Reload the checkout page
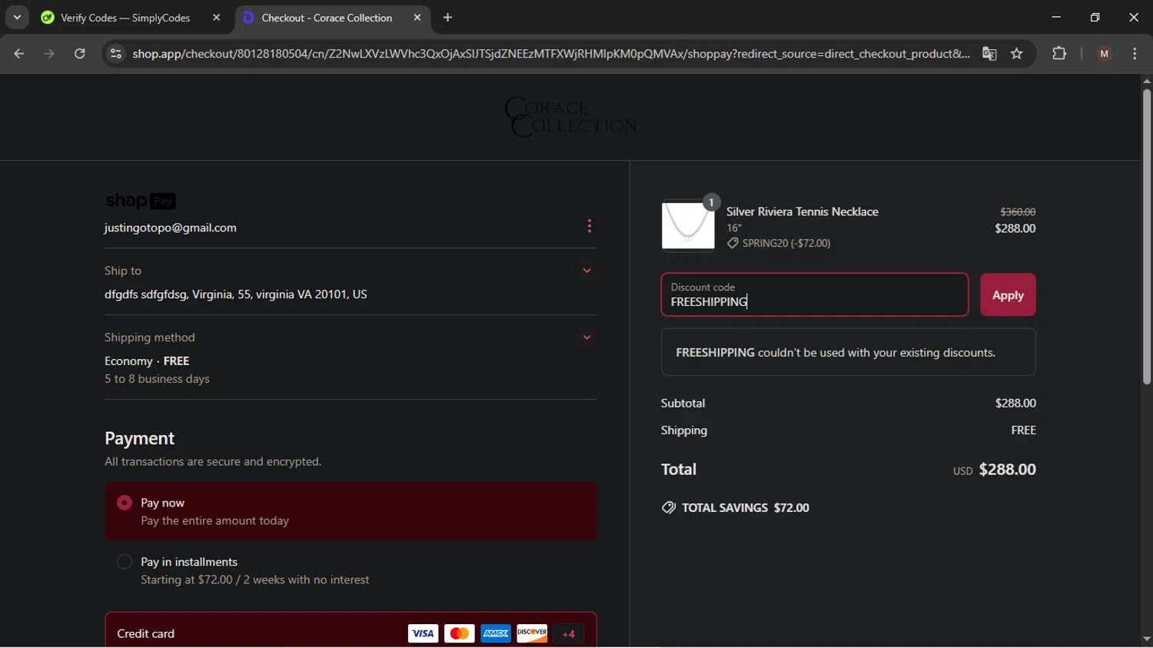 tap(80, 54)
